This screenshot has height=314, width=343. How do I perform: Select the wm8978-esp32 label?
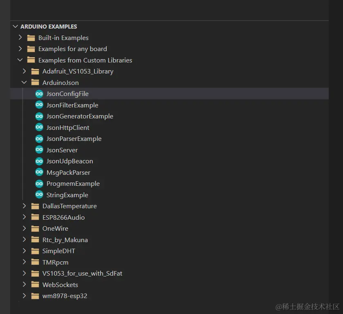[65, 296]
